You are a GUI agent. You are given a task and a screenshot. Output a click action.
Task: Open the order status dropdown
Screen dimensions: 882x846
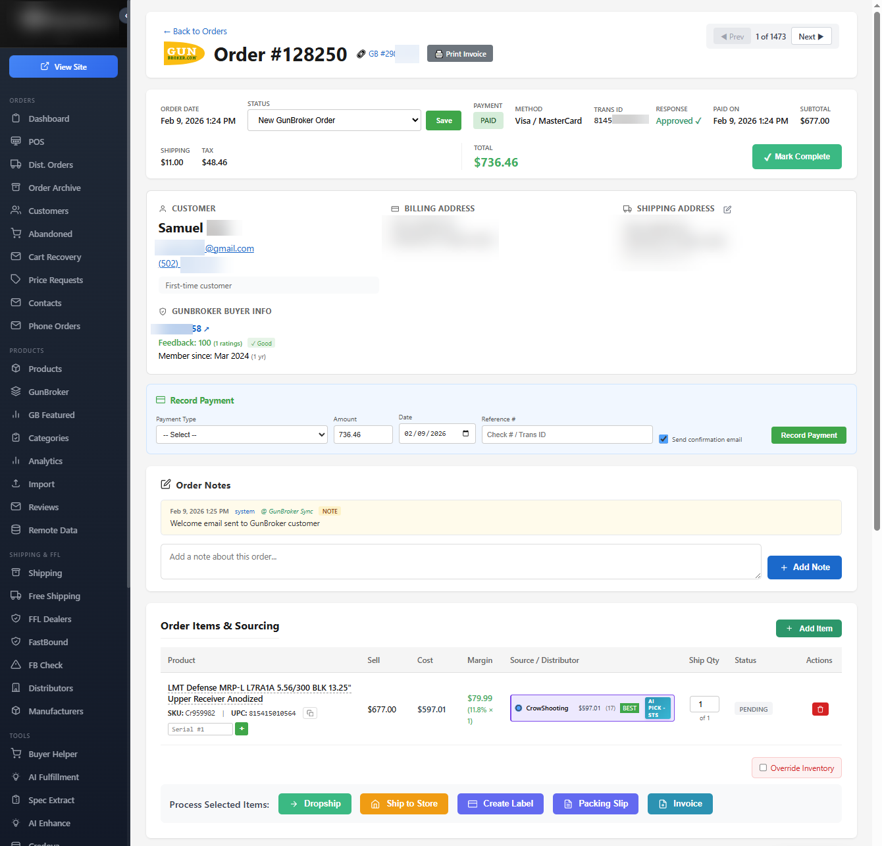334,120
